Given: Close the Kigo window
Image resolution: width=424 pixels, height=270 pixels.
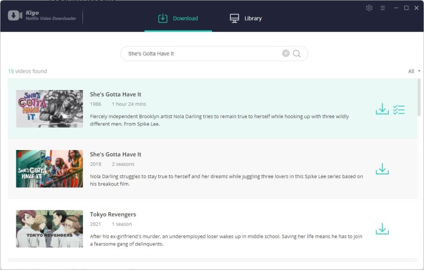Looking at the screenshot, I should (x=416, y=8).
